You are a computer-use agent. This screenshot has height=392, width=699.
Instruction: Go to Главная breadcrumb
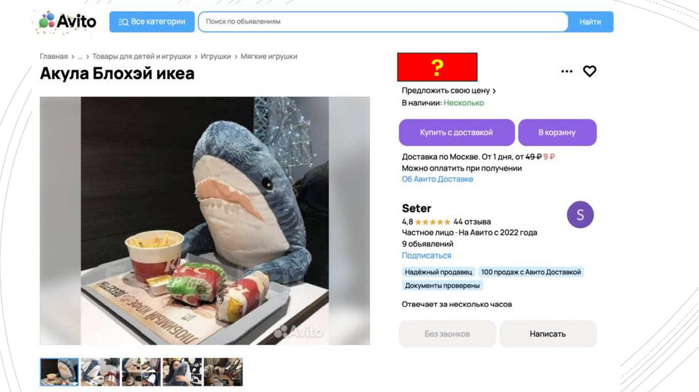coord(54,56)
